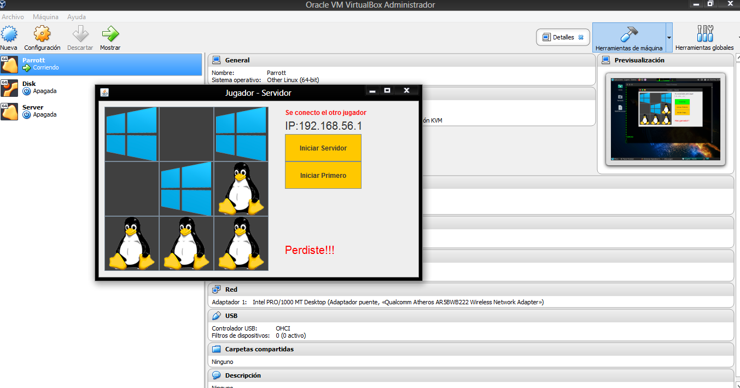Image resolution: width=740 pixels, height=388 pixels.
Task: Click the VM preview thumbnail
Action: tap(665, 119)
